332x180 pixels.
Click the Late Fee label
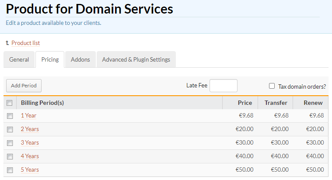tap(197, 86)
